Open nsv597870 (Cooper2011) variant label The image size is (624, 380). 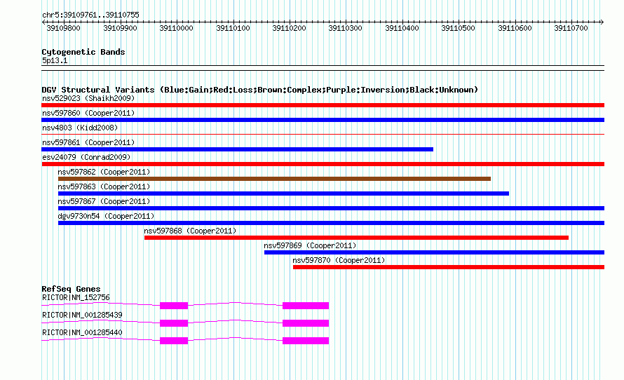pyautogui.click(x=339, y=260)
